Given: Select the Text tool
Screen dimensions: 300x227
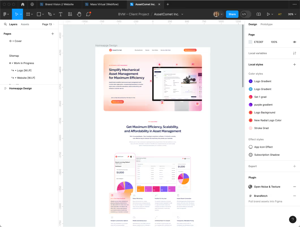Looking at the screenshot, I should [x=61, y=14].
